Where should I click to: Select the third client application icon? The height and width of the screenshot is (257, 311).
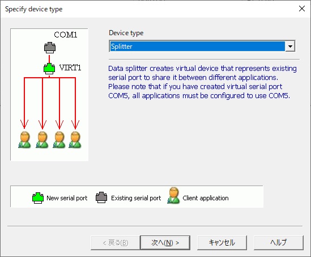[x=59, y=140]
